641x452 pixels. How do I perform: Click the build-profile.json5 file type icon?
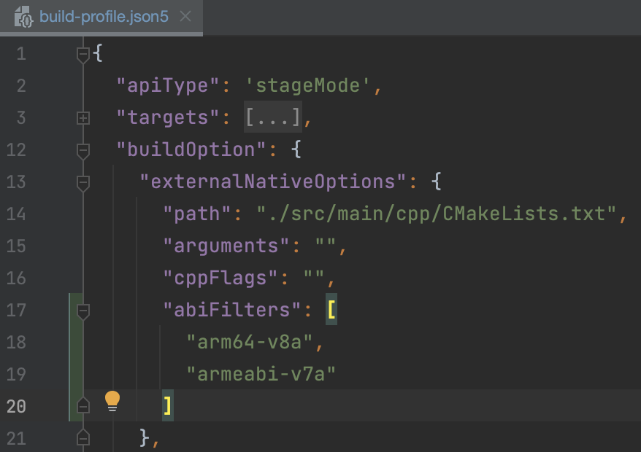pyautogui.click(x=22, y=17)
